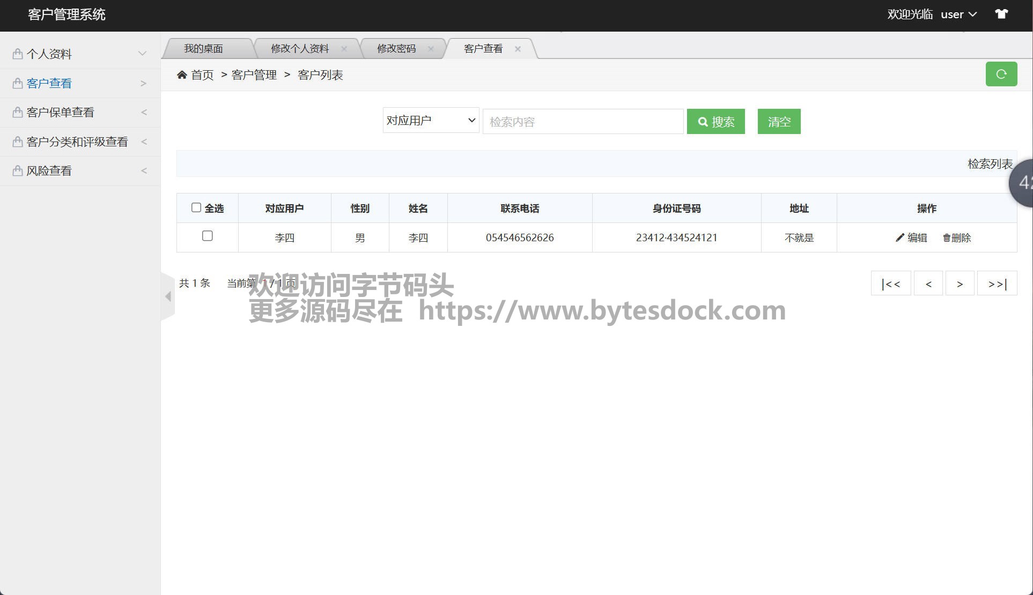Check the 李四 row checkbox
Image resolution: width=1033 pixels, height=595 pixels.
[x=208, y=236]
